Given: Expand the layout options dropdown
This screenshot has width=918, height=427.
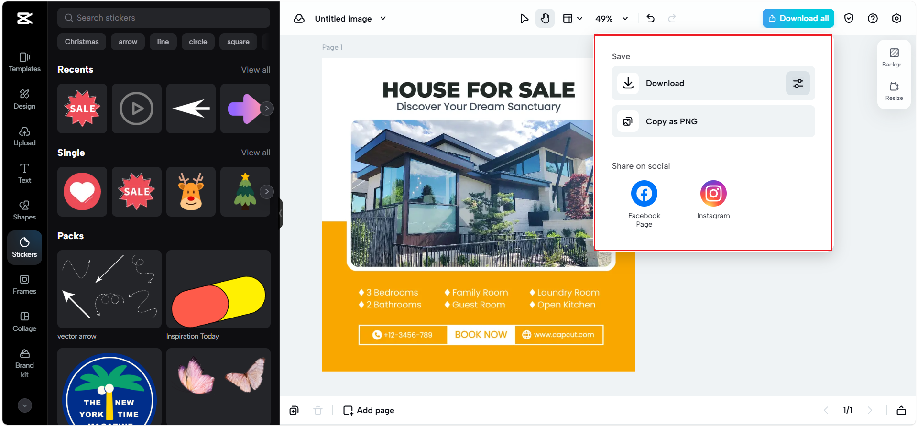Looking at the screenshot, I should tap(572, 19).
